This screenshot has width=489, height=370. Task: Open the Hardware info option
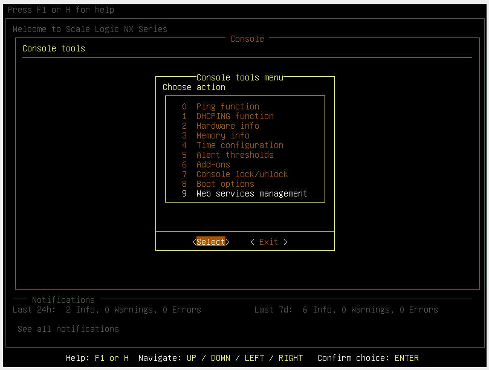click(x=220, y=126)
